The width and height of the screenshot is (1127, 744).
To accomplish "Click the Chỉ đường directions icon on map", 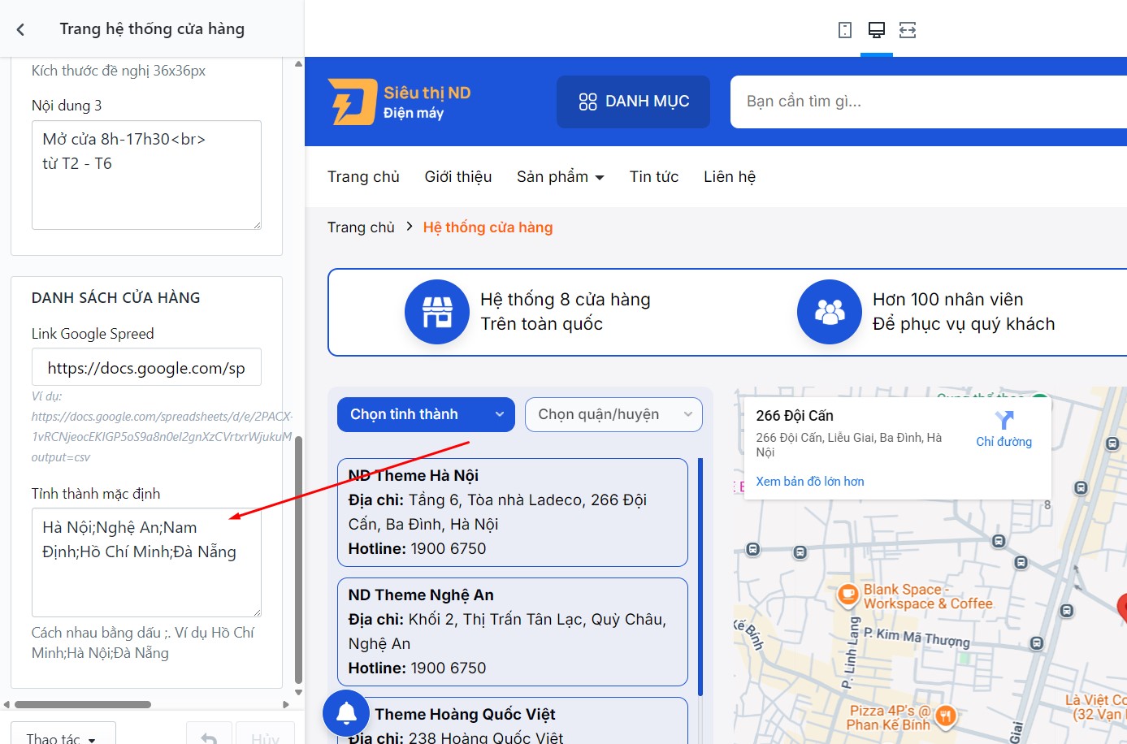I will 1004,420.
